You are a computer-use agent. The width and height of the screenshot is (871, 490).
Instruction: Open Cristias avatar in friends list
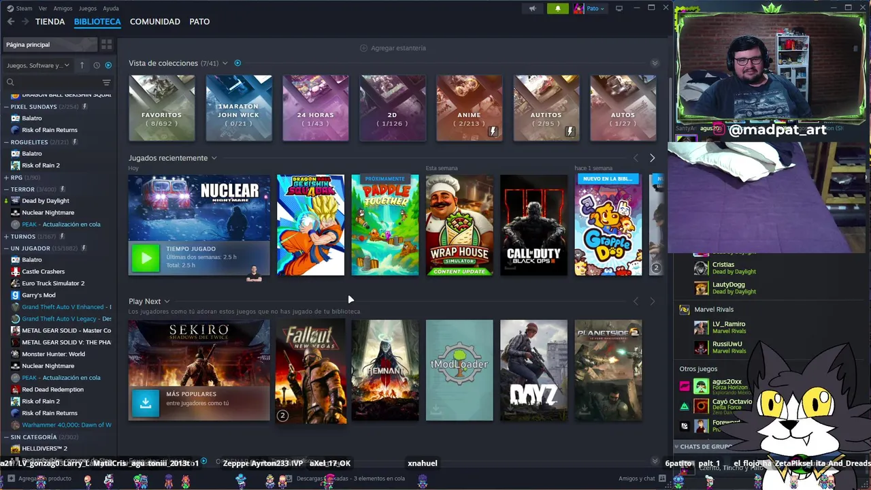(x=700, y=268)
